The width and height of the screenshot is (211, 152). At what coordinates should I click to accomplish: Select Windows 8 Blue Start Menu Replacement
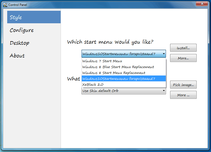(x=124, y=67)
